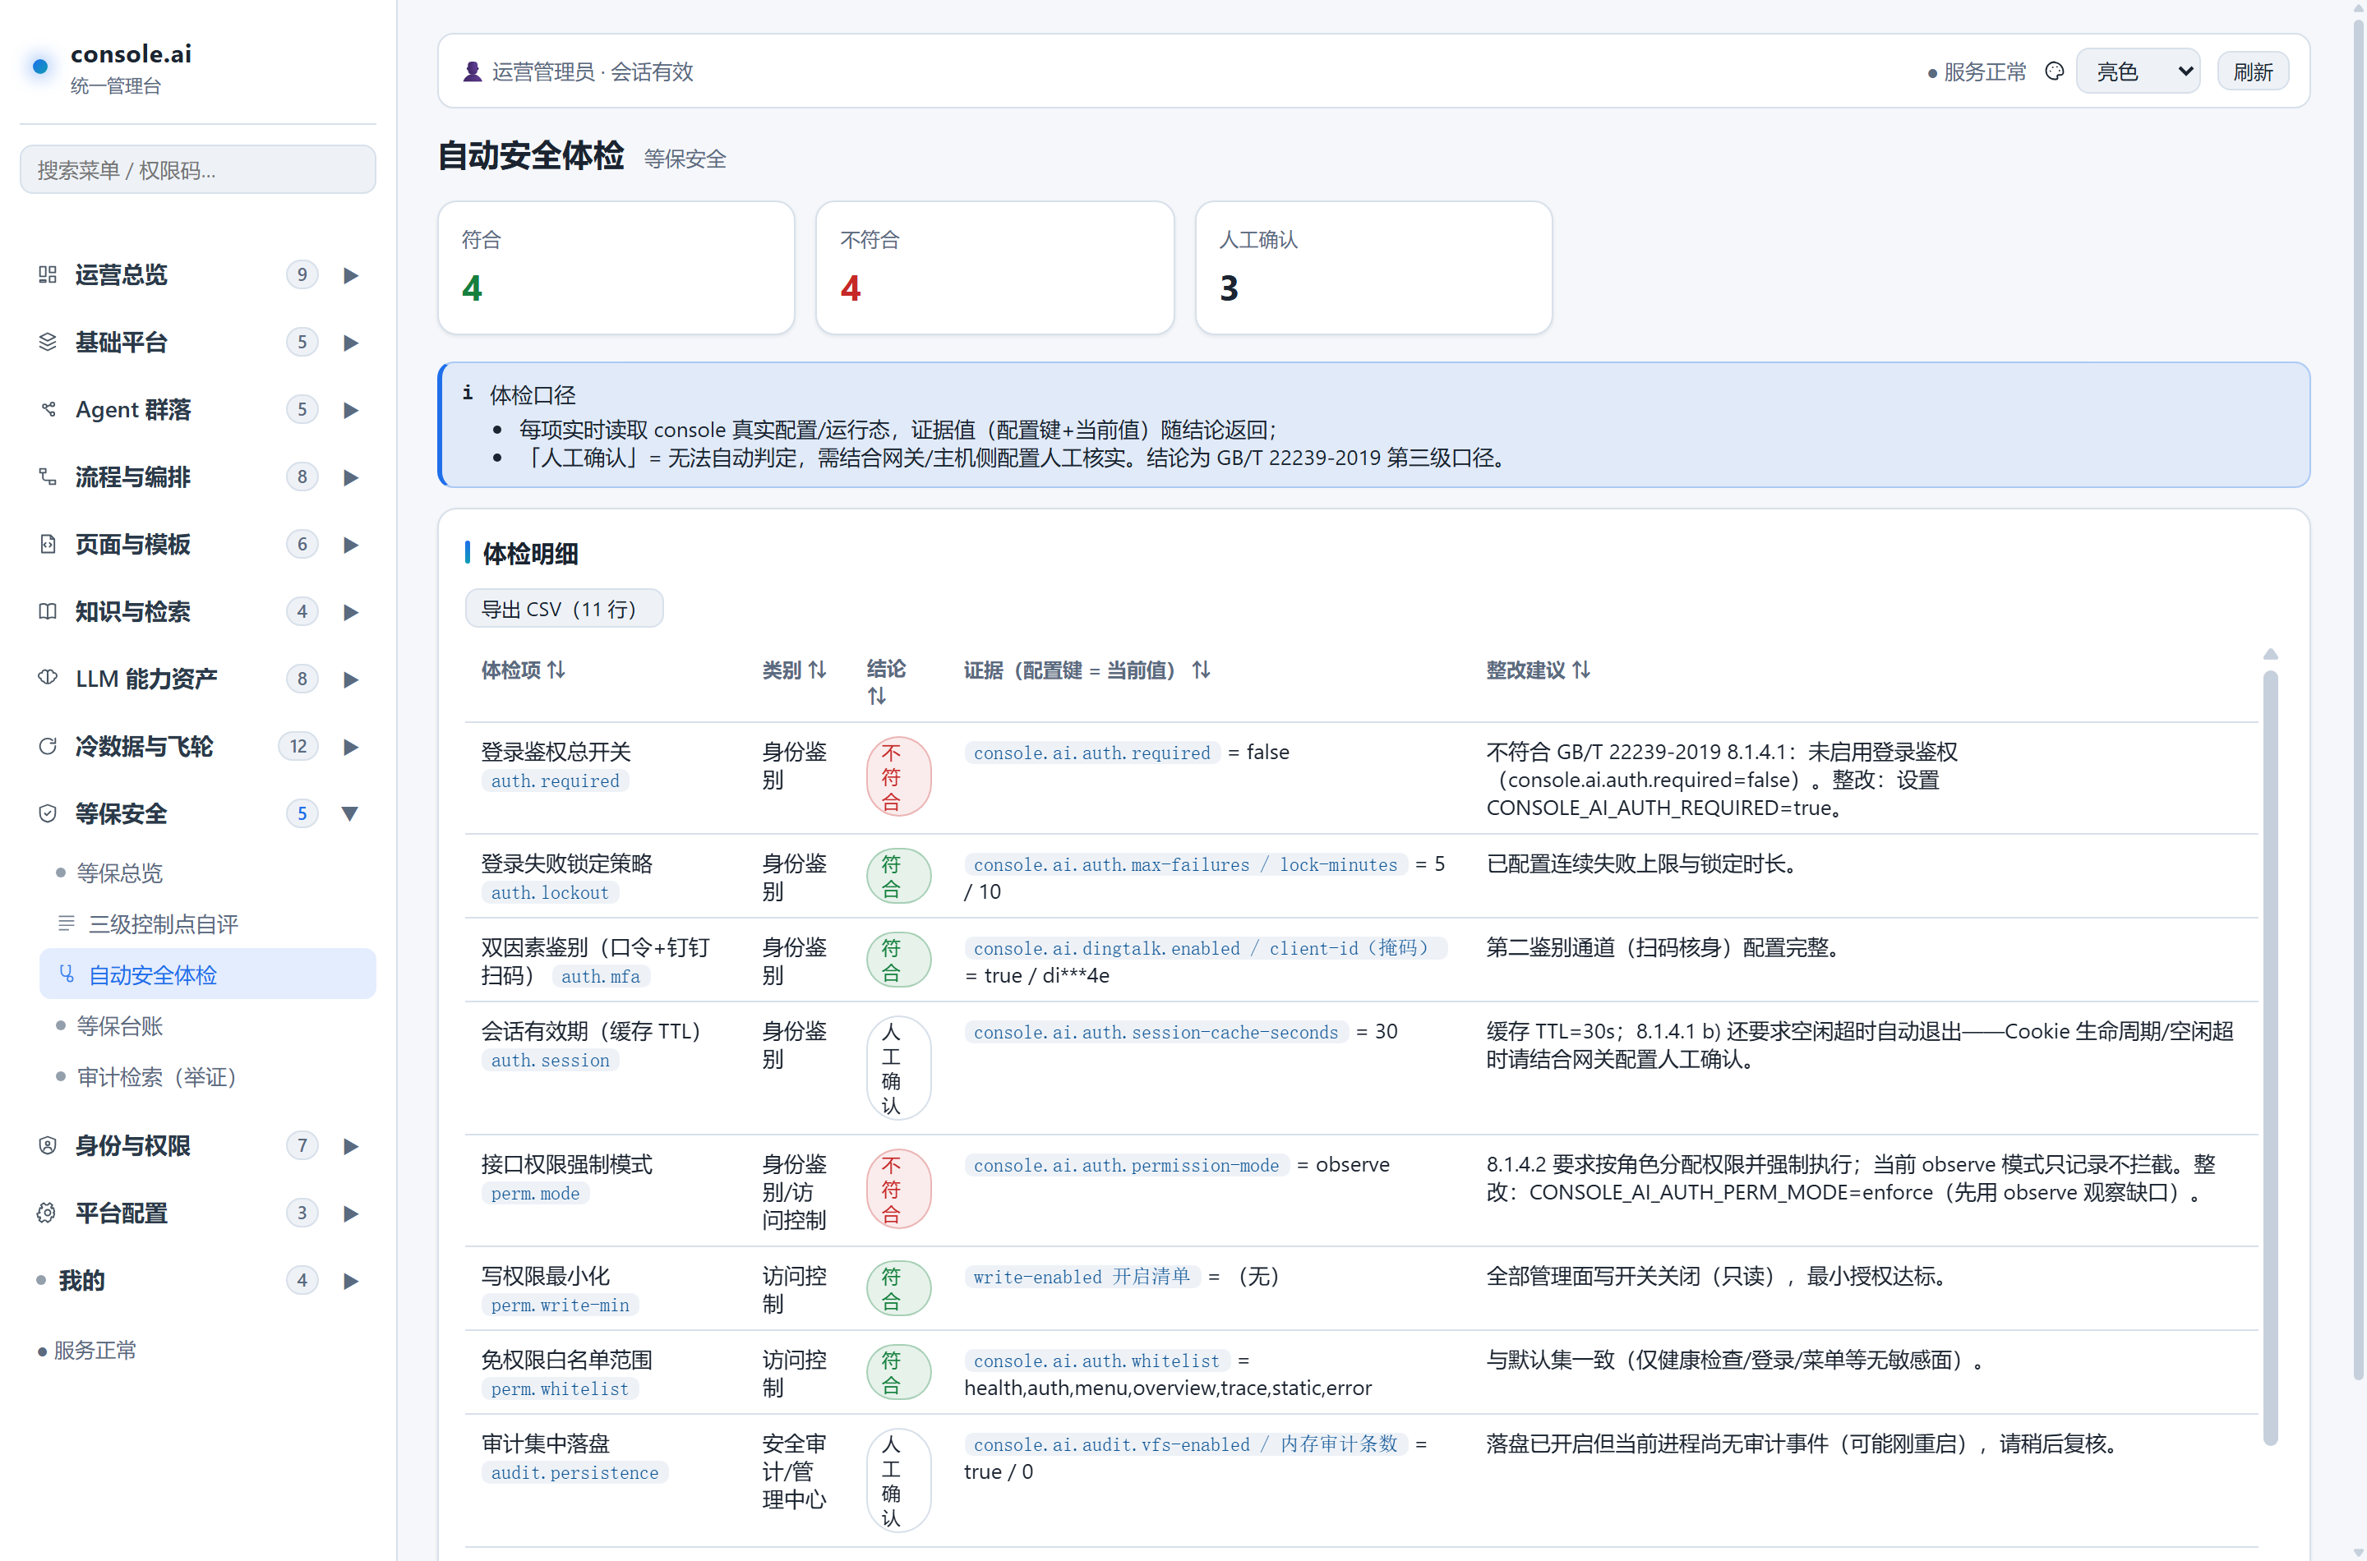Expand the 运营总览 menu arrow
This screenshot has width=2367, height=1561.
[350, 274]
